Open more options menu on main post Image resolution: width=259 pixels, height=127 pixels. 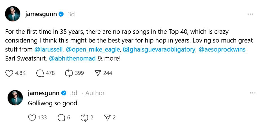point(250,14)
